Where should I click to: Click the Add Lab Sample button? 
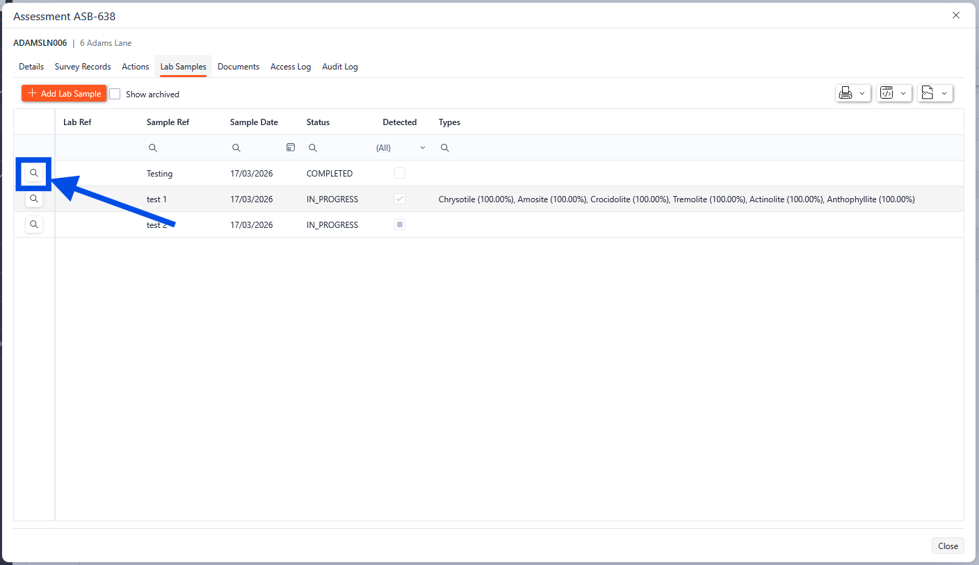pos(64,93)
